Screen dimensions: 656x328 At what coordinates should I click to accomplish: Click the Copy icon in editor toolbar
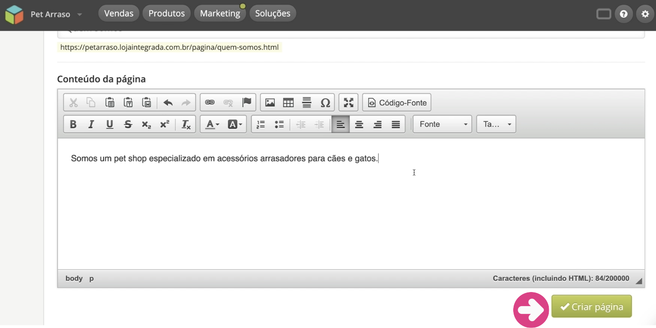91,102
